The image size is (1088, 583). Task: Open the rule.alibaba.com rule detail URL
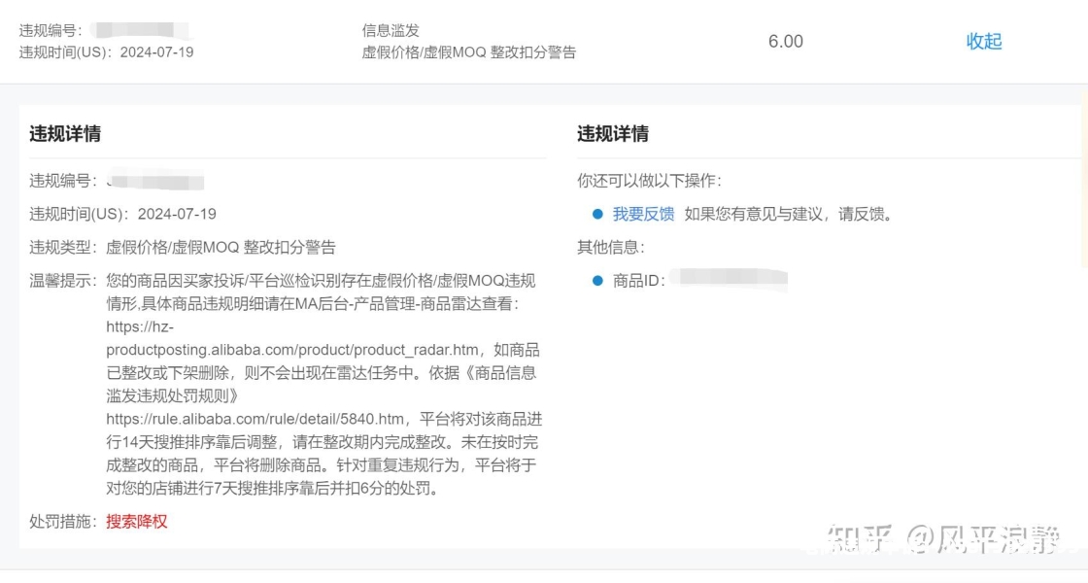click(x=255, y=419)
